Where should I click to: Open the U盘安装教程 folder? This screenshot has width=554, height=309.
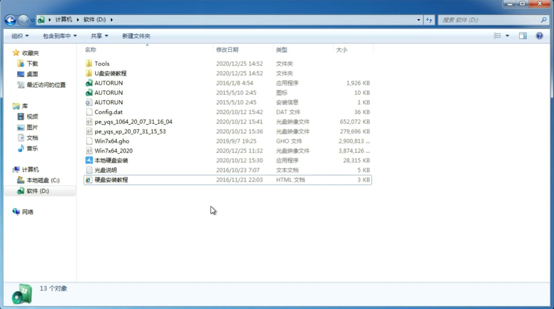pyautogui.click(x=110, y=73)
